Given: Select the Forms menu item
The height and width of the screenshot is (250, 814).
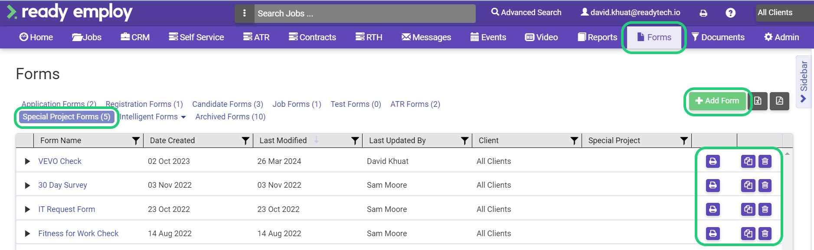Looking at the screenshot, I should (654, 37).
